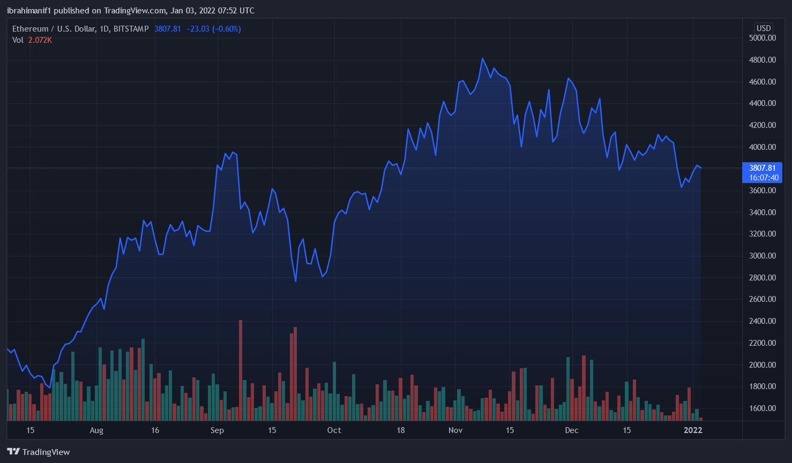Click the Nov label on the time axis
Image resolution: width=792 pixels, height=463 pixels.
(455, 430)
